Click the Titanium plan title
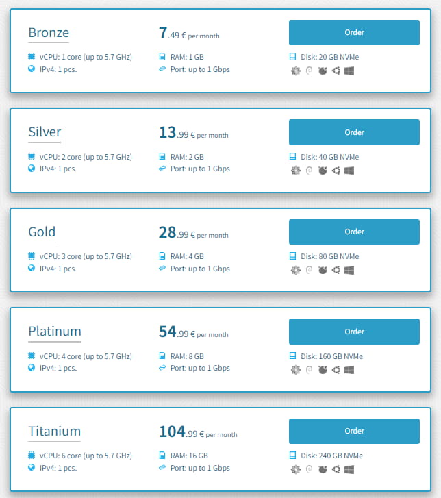Image resolution: width=441 pixels, height=498 pixels. 55,432
